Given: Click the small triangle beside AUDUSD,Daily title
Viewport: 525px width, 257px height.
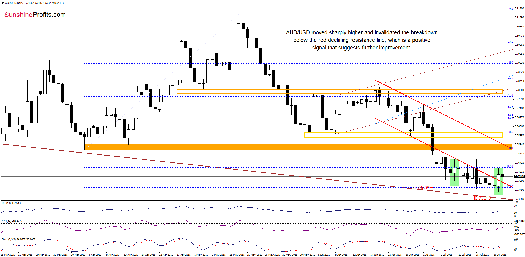Looking at the screenshot, I should (3, 3).
